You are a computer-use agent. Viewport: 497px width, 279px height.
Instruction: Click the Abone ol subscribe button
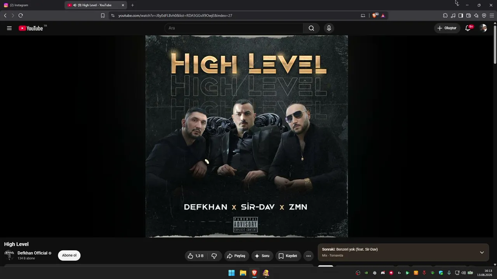[69, 255]
